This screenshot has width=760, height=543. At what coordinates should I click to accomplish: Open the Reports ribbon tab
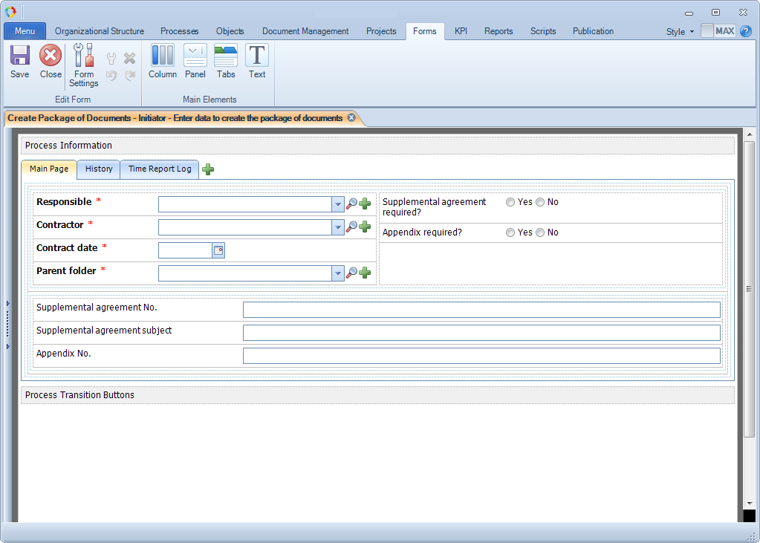[x=498, y=31]
